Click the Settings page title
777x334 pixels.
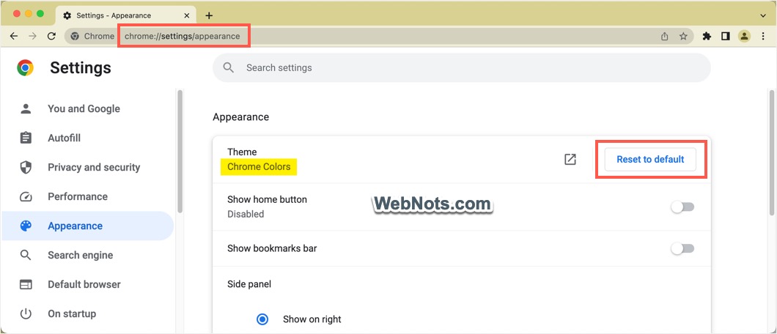pyautogui.click(x=81, y=68)
